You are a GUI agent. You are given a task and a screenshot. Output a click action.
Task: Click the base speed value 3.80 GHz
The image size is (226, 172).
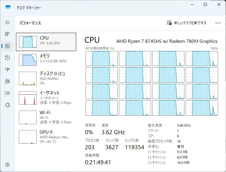pos(184,125)
